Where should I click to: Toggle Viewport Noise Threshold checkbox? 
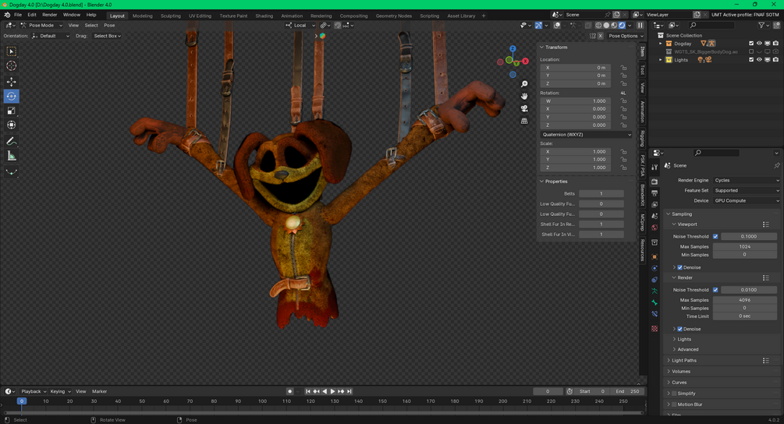tap(715, 236)
